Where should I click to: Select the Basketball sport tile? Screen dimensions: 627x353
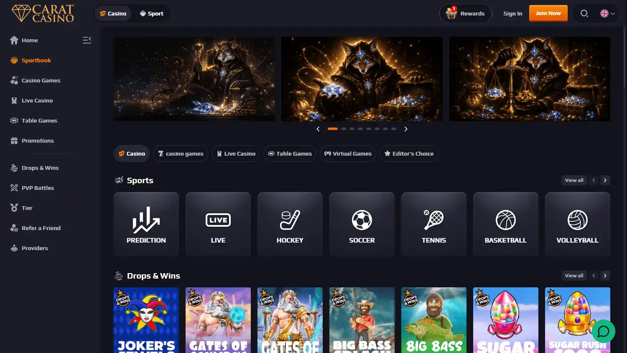pos(506,224)
